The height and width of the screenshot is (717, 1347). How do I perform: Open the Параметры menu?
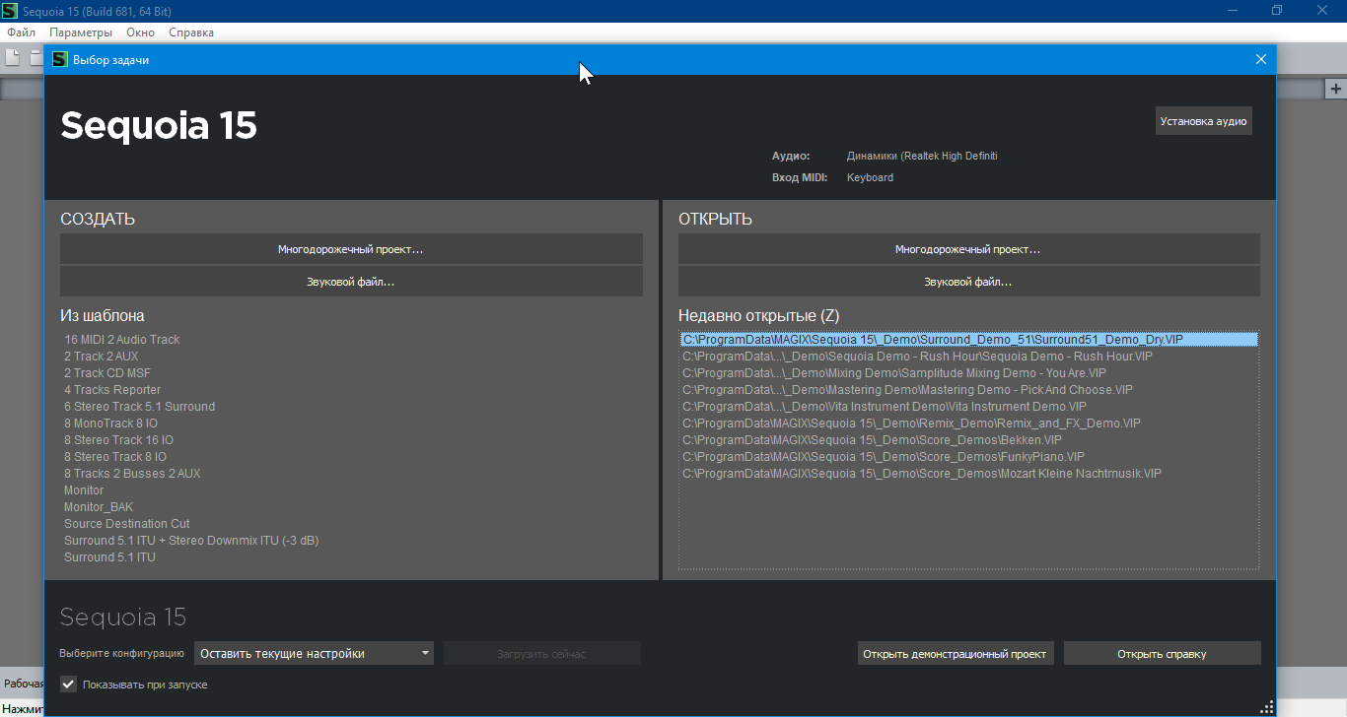[x=81, y=33]
